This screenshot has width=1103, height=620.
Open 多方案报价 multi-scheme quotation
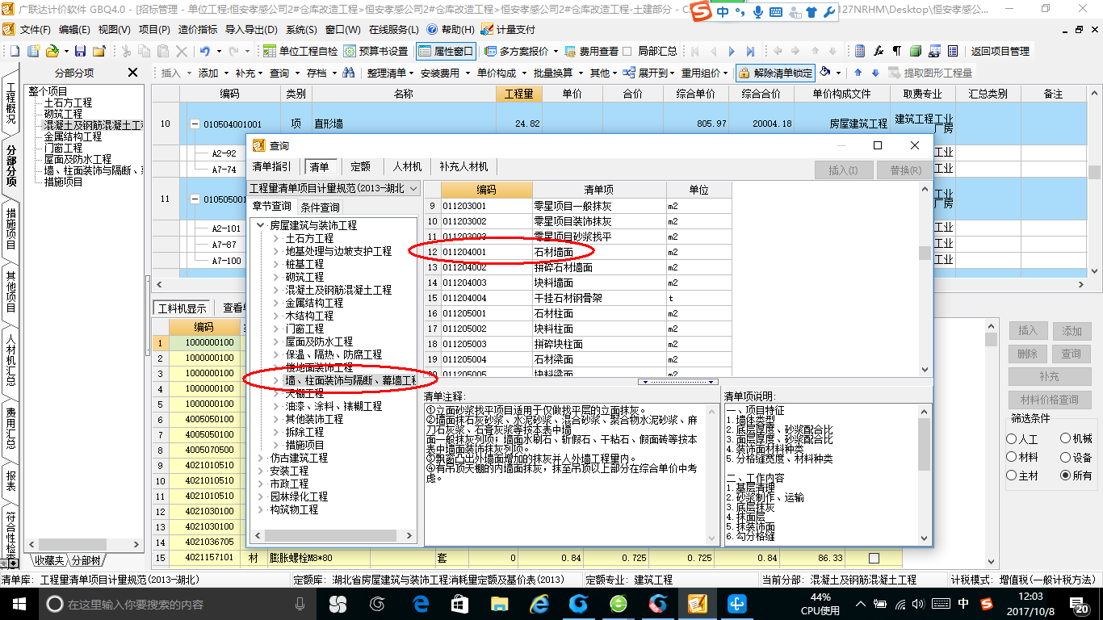pyautogui.click(x=517, y=51)
